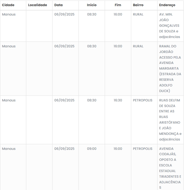Select the AV. MIN. JOÃO GONÇALVES address

[170, 26]
